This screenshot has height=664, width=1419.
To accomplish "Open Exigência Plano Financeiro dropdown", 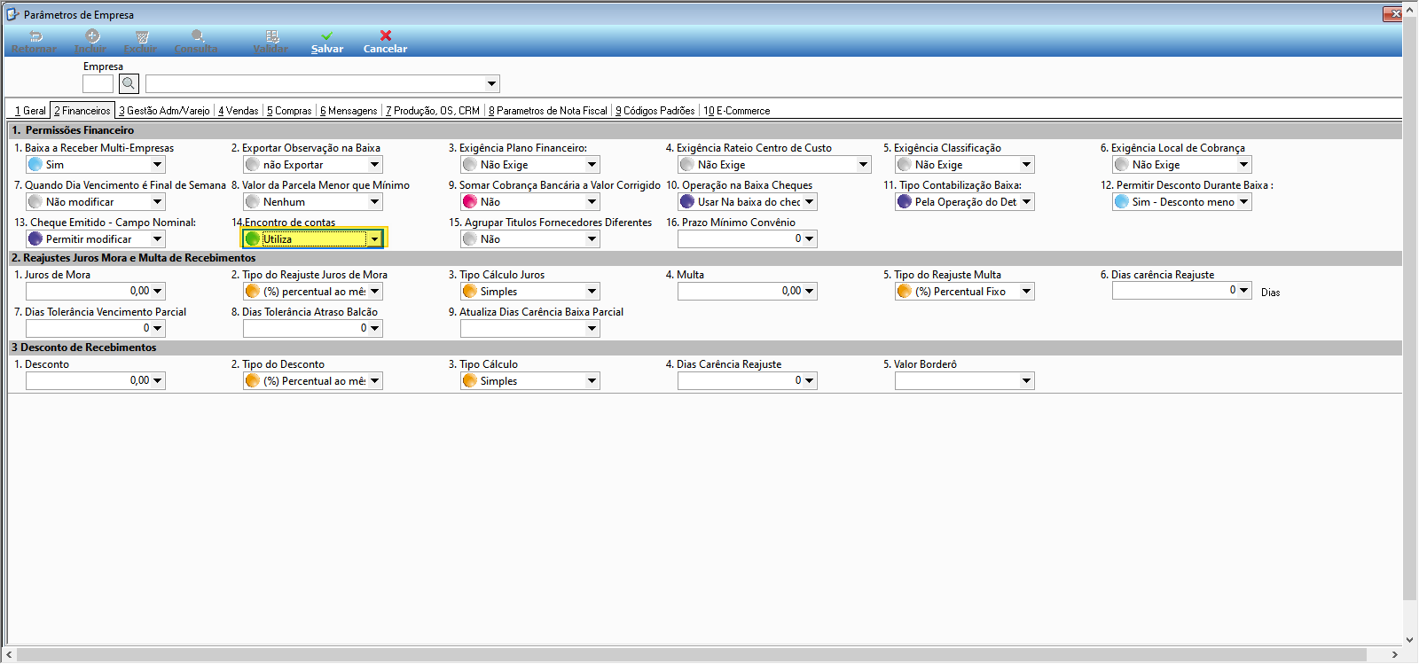I will (592, 165).
